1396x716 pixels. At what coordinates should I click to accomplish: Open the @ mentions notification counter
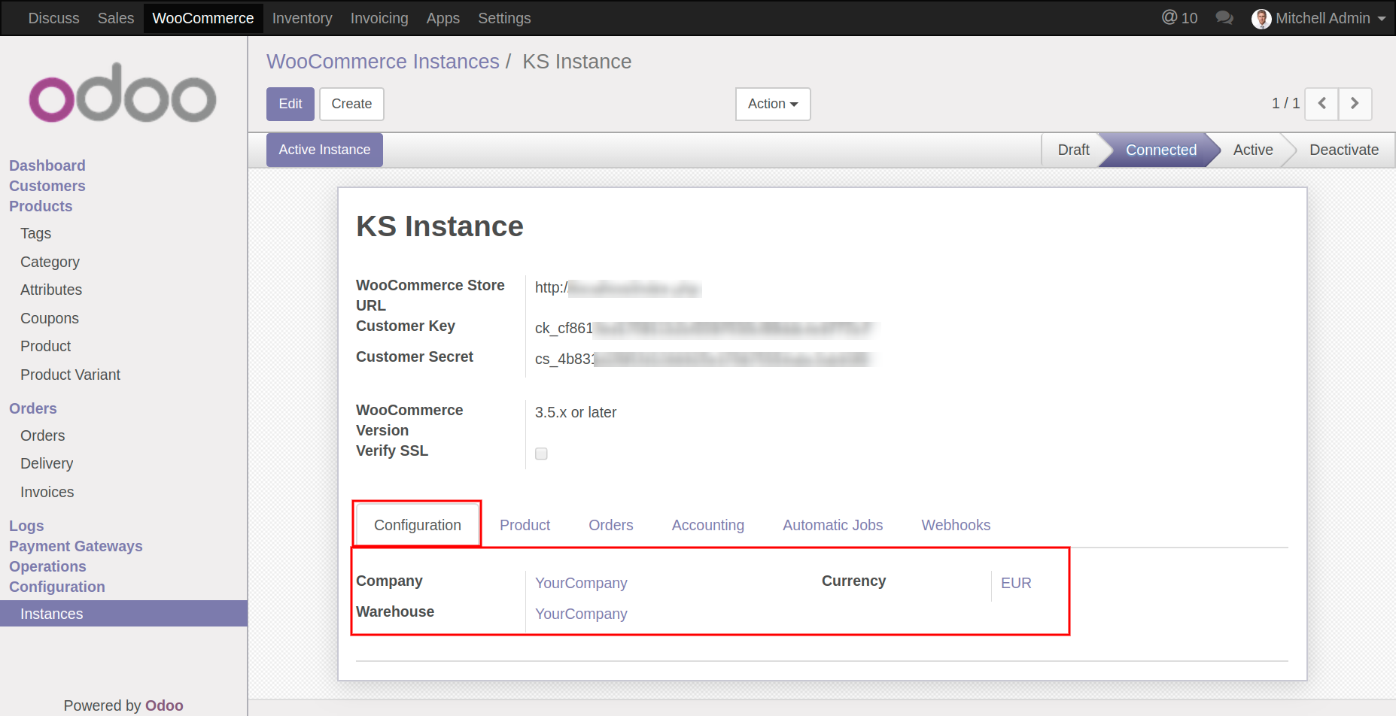pos(1179,18)
